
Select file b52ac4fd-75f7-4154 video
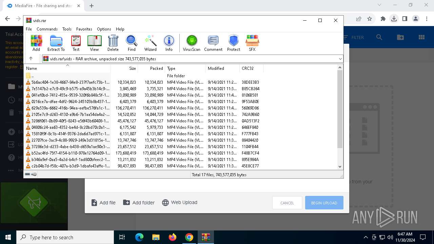click(x=144, y=153)
